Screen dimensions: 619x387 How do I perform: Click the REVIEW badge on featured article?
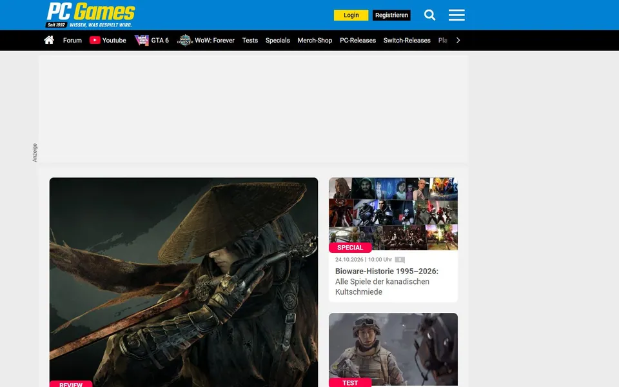pos(71,384)
